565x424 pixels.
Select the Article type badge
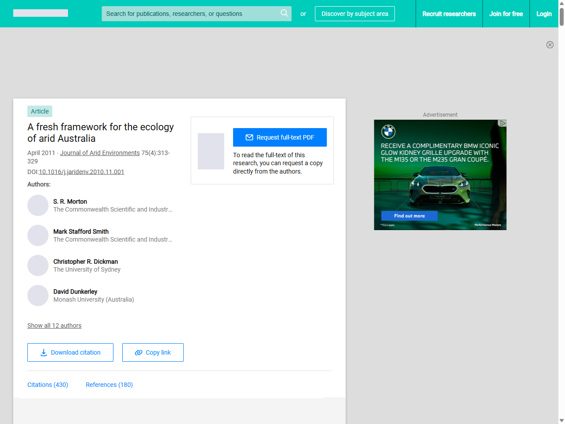click(x=40, y=111)
